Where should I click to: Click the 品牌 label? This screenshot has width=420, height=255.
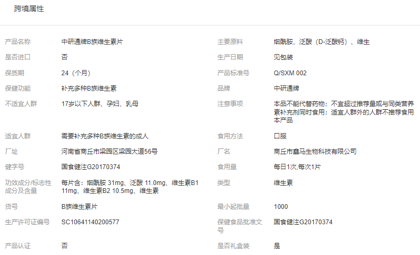click(224, 89)
